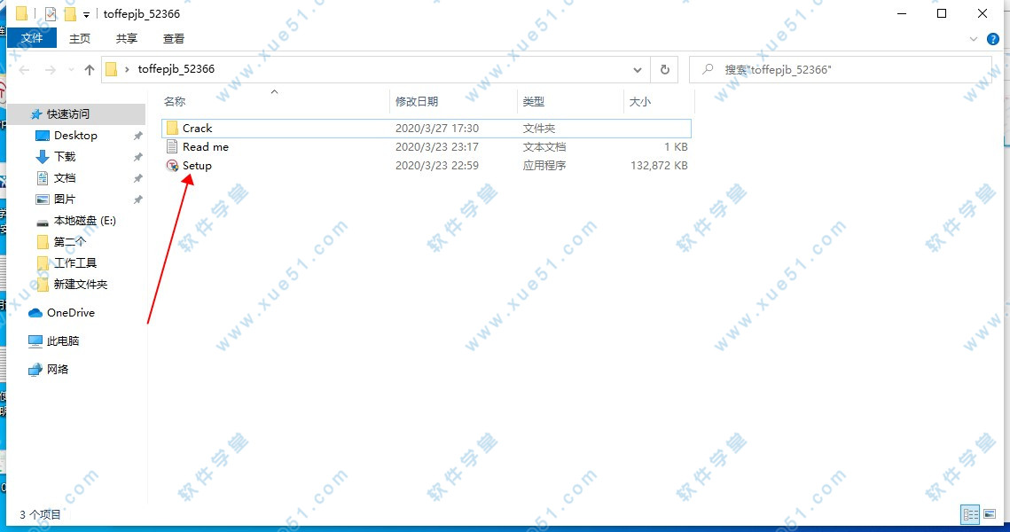Select OneDrive in the navigation pane
1010x532 pixels.
pyautogui.click(x=70, y=312)
